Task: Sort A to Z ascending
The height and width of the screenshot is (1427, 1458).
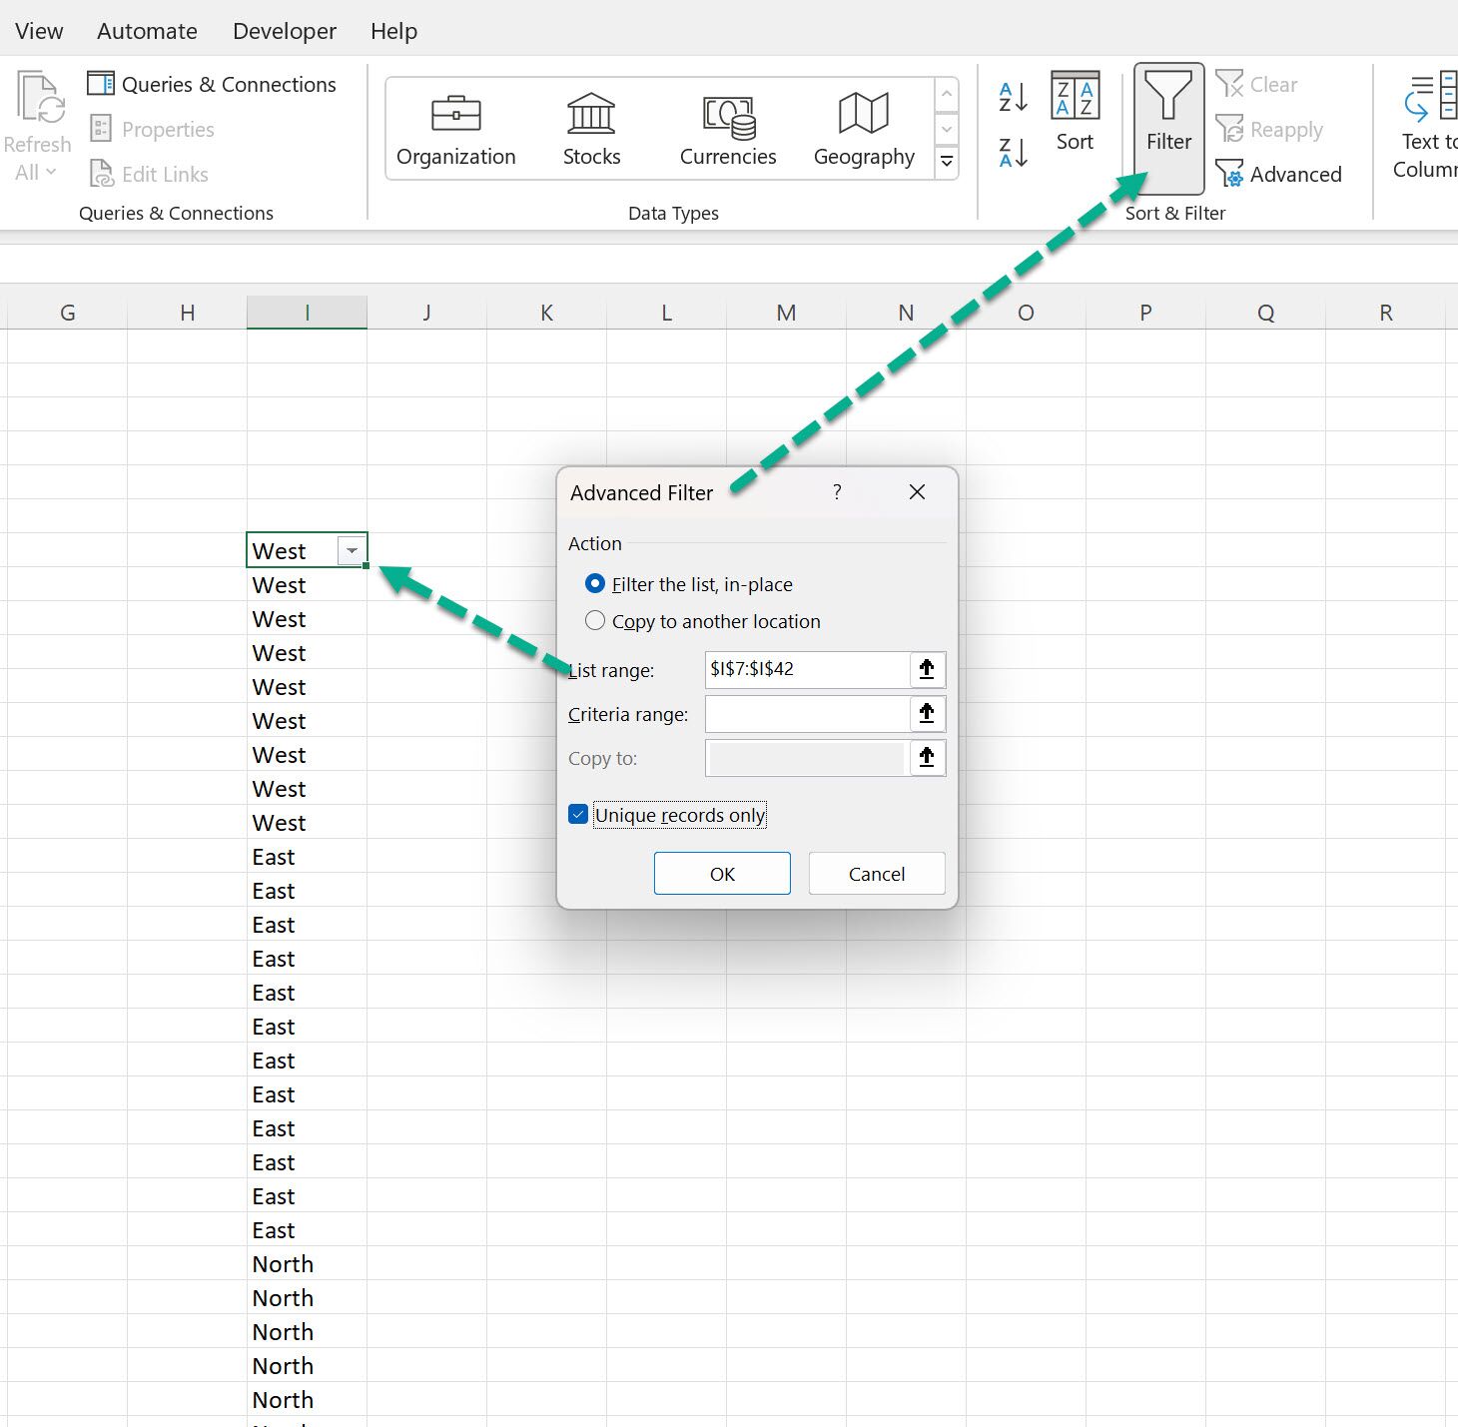Action: click(x=1013, y=97)
